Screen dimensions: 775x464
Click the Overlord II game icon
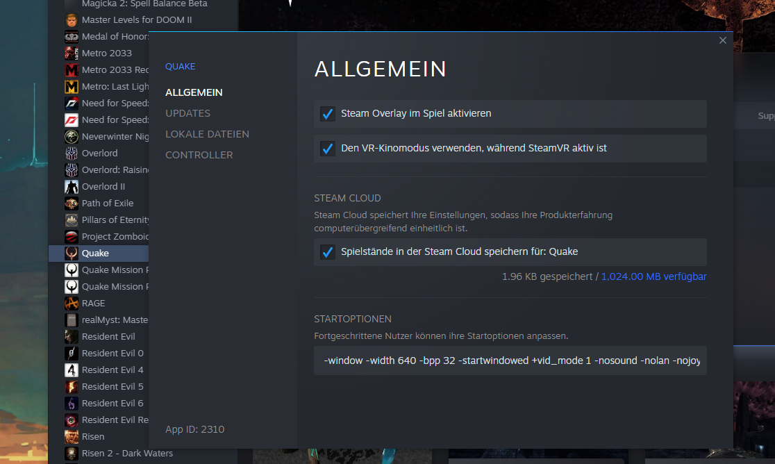(x=71, y=187)
